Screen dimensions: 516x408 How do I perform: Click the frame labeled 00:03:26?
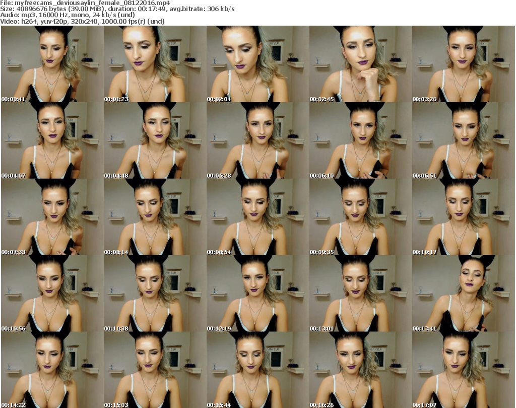463,64
